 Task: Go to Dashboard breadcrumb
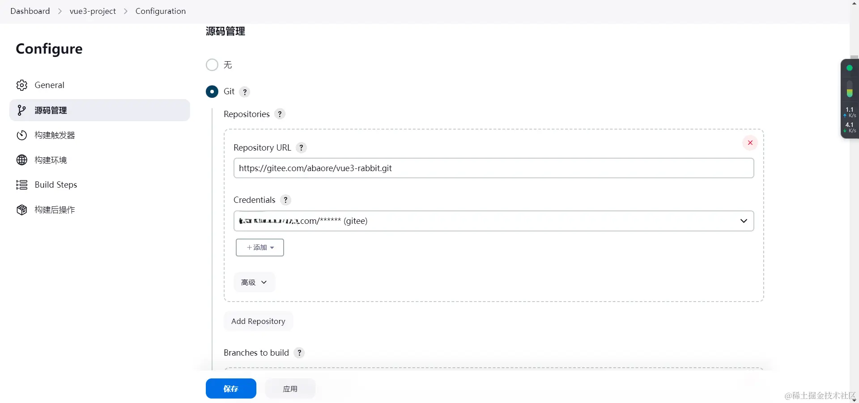(30, 11)
